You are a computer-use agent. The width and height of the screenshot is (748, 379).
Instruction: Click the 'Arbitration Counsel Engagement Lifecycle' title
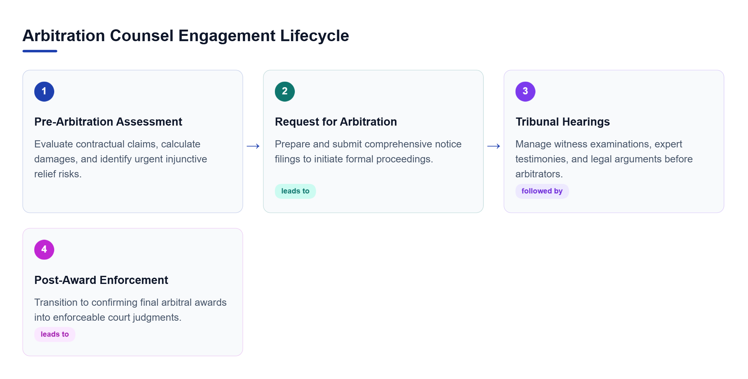[x=186, y=36]
